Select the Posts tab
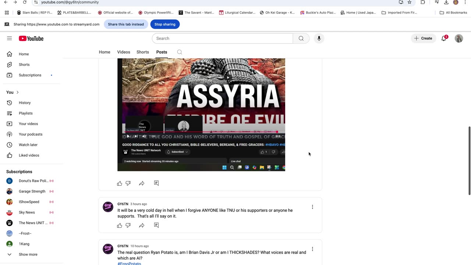 162,52
